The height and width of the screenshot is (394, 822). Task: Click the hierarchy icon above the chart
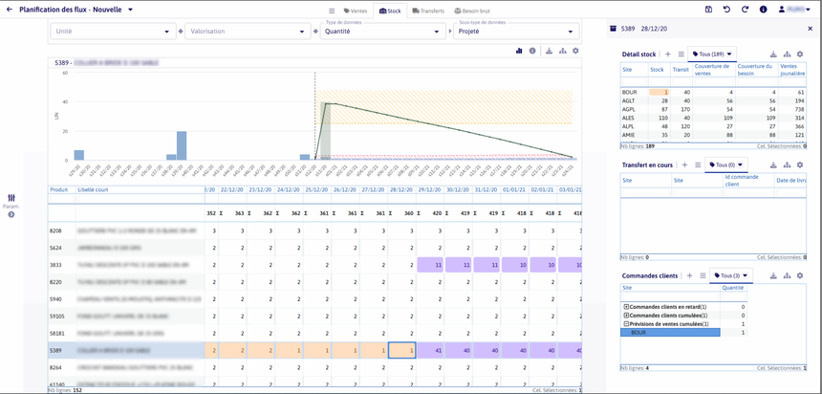563,51
